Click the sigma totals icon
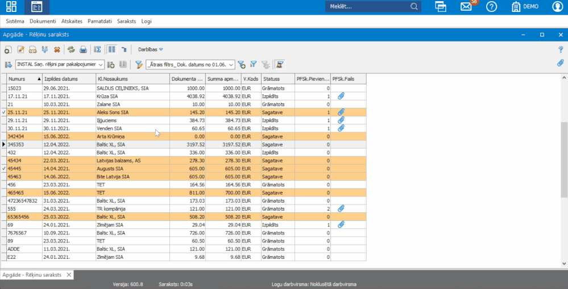 [x=98, y=49]
